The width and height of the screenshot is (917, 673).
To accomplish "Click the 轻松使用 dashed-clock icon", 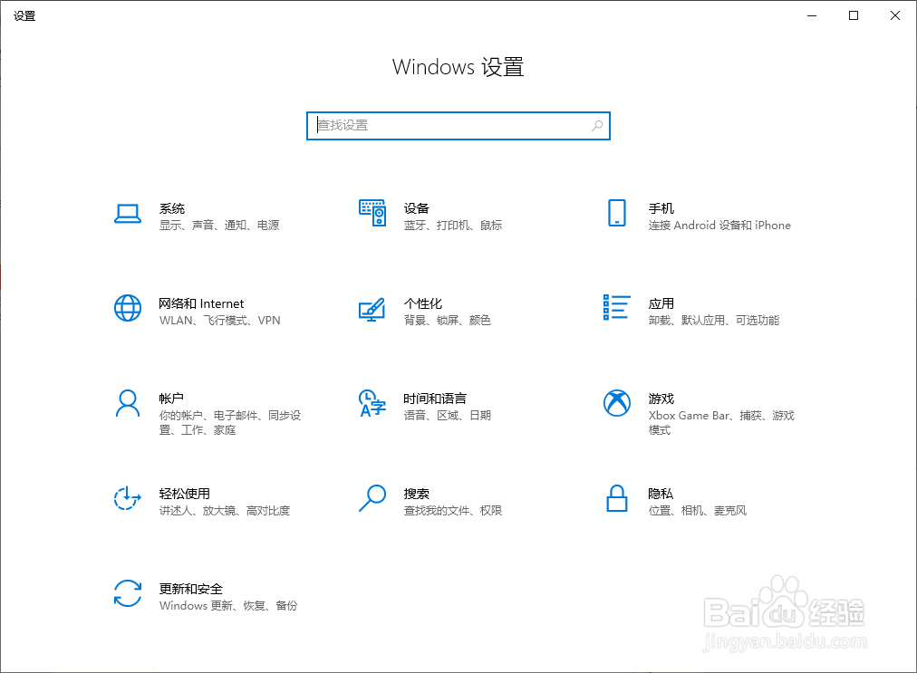I will (128, 498).
